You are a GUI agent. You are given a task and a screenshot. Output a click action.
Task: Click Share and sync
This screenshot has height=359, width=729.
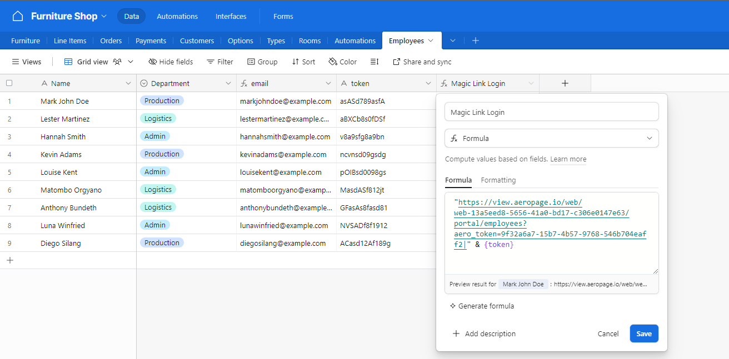(422, 62)
